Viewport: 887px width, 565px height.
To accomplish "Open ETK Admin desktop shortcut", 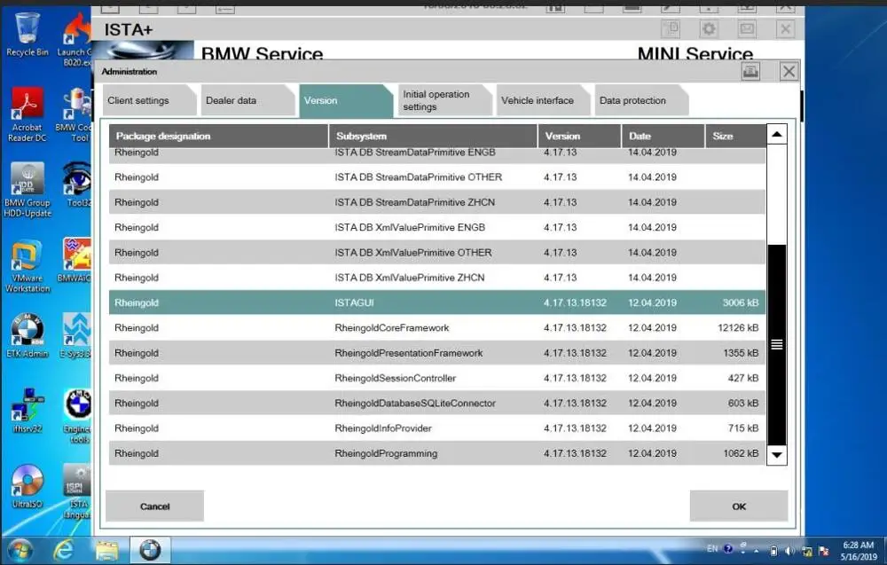I will click(x=27, y=336).
